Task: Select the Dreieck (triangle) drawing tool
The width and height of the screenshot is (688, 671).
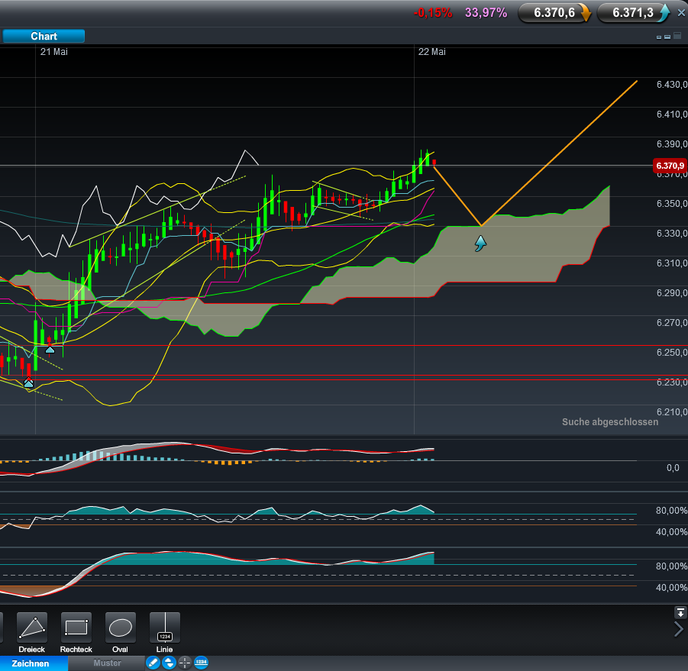Action: click(31, 628)
